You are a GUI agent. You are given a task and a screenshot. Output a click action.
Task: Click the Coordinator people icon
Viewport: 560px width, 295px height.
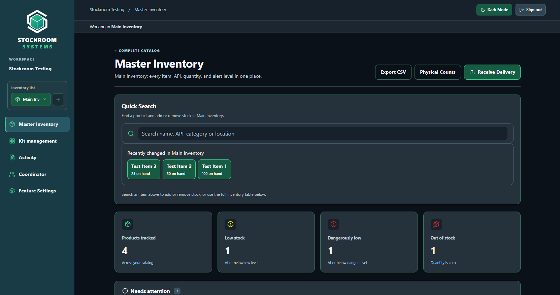pyautogui.click(x=12, y=174)
